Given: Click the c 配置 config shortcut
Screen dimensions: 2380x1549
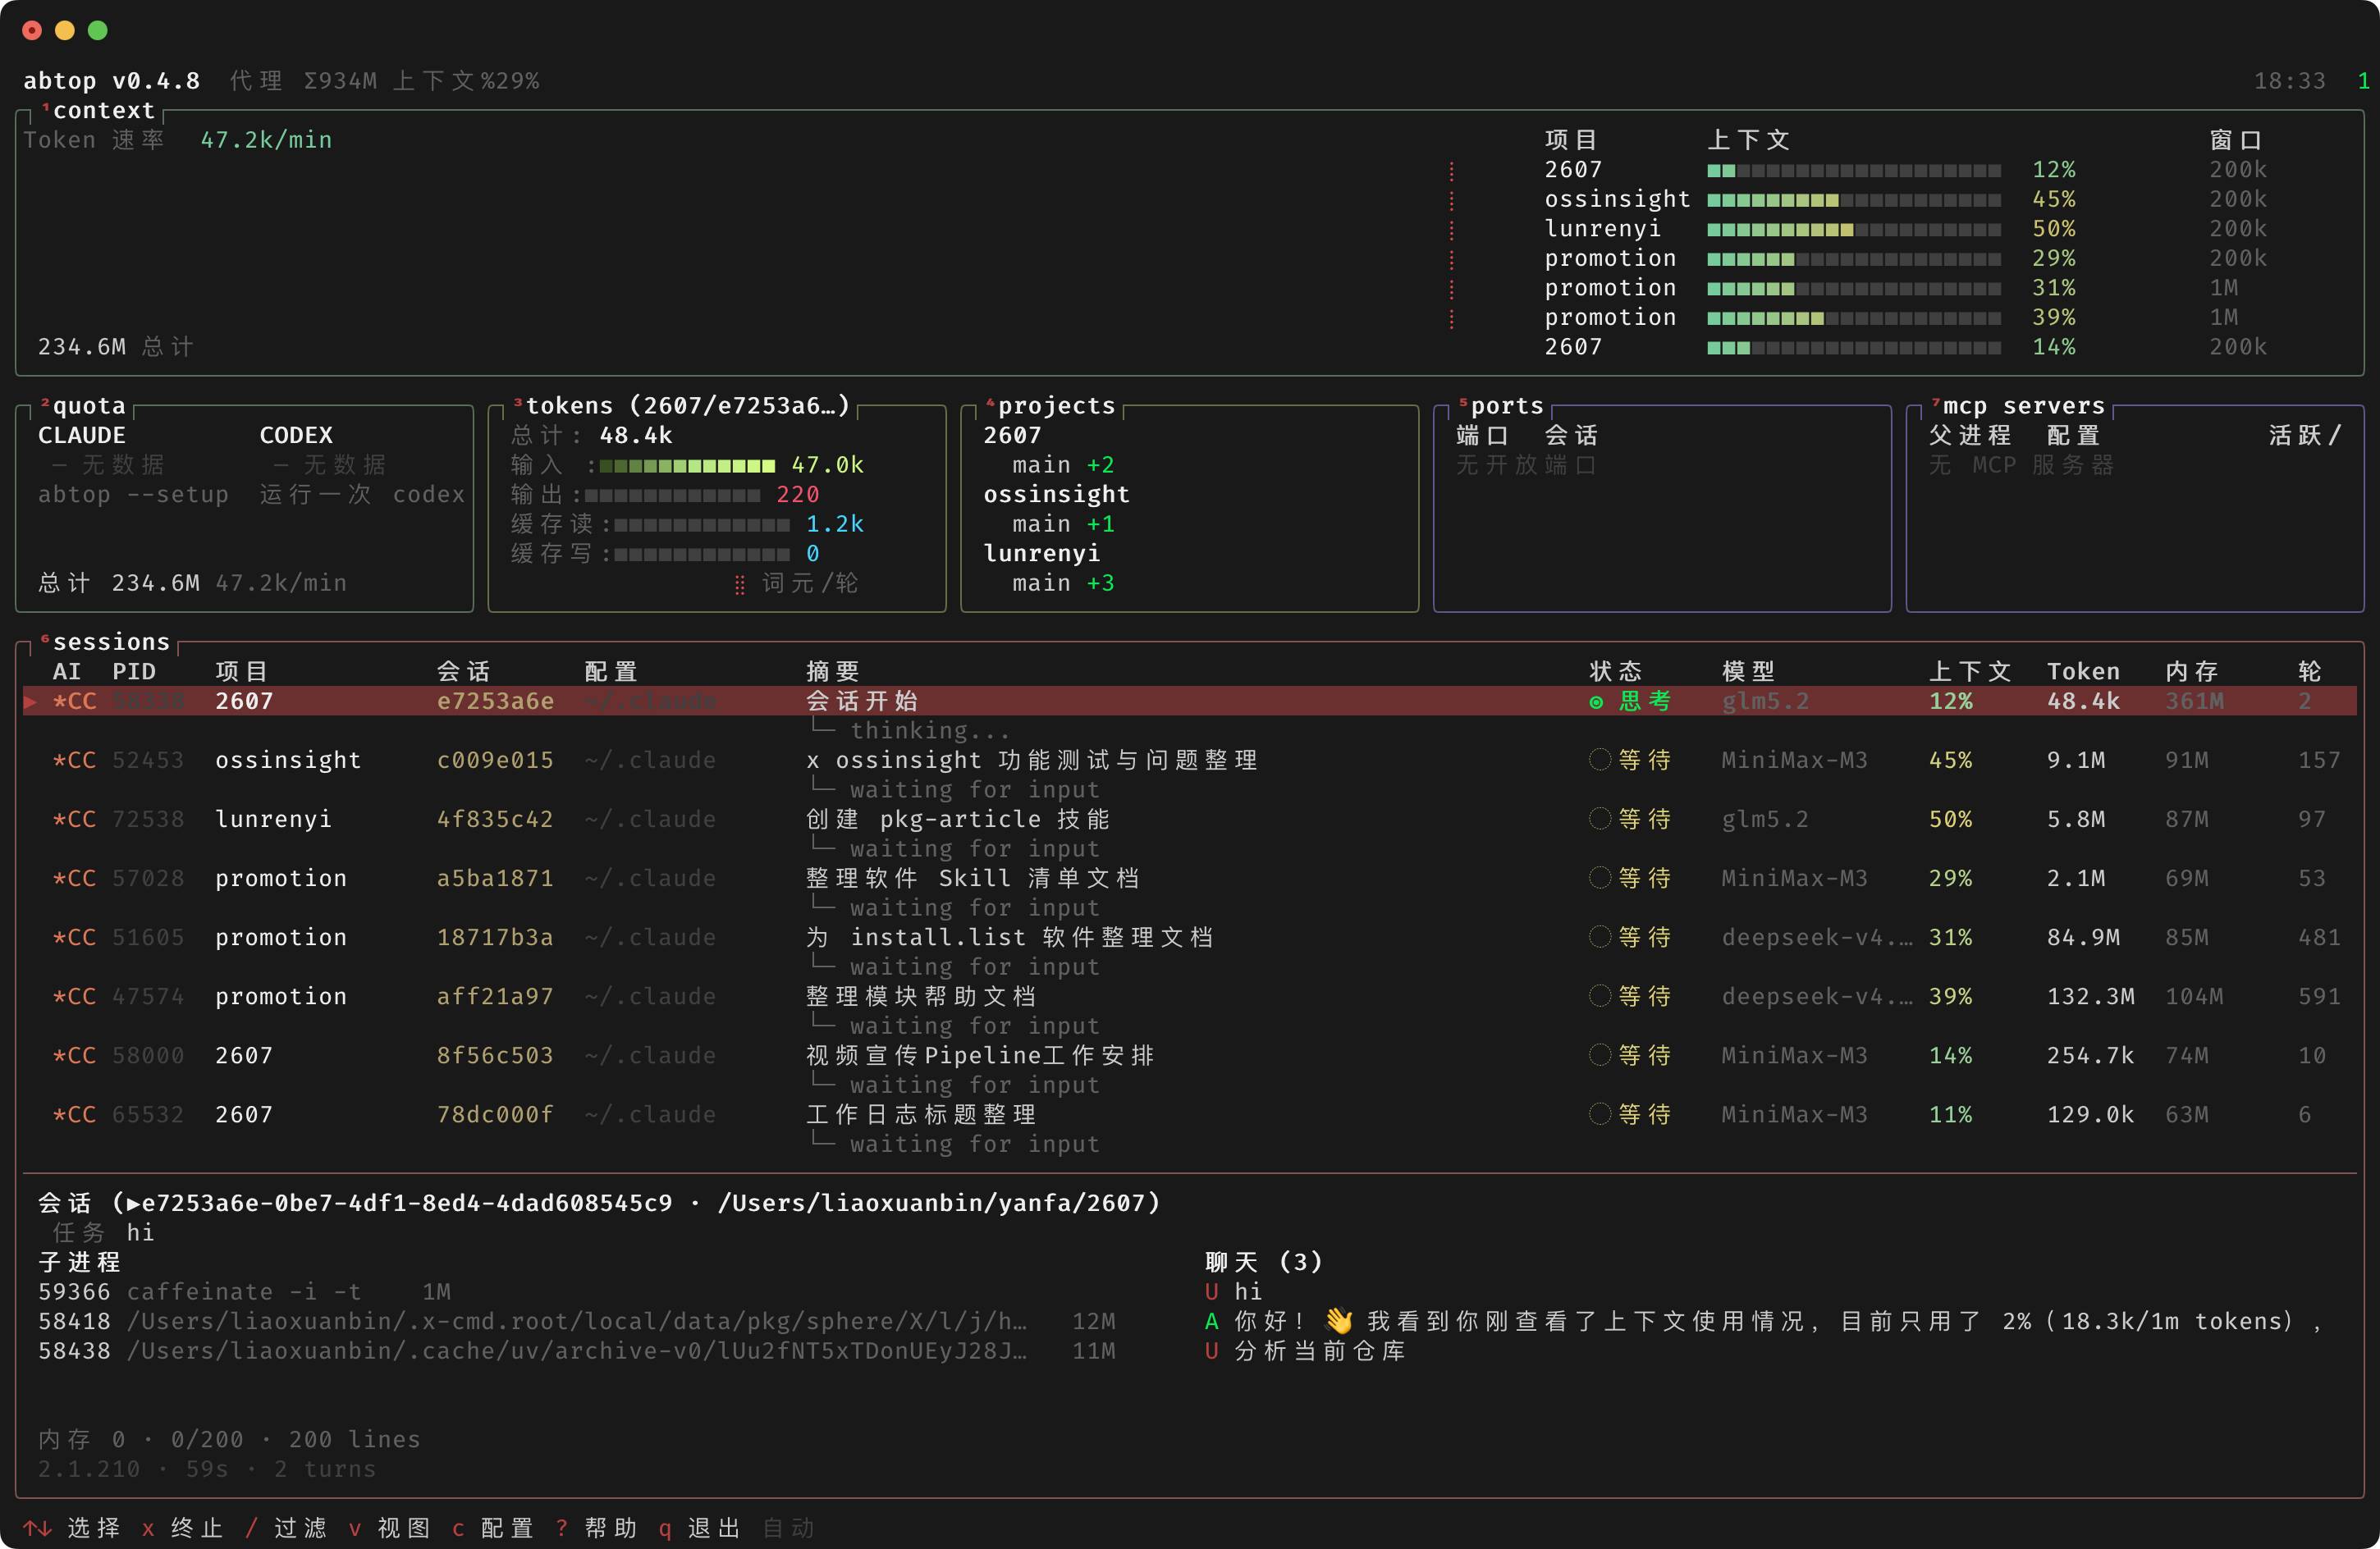Looking at the screenshot, I should [x=493, y=1528].
